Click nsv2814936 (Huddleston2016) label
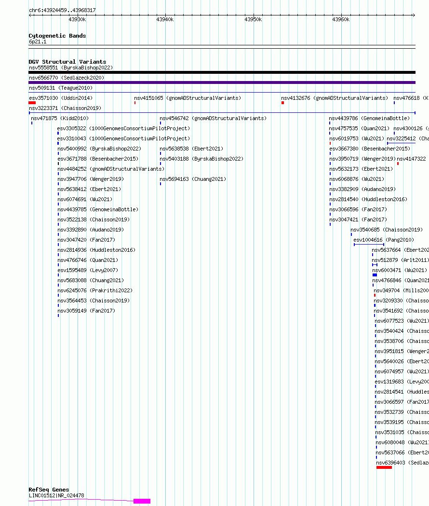Screen dimensions: 429x506 tap(96, 250)
